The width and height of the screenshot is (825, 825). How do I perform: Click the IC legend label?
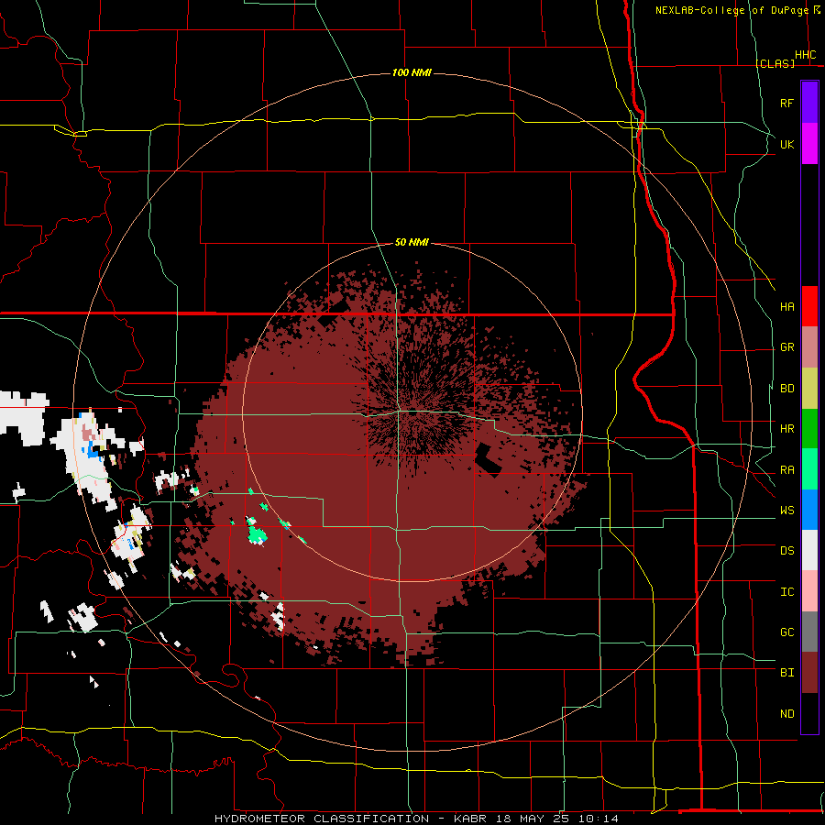point(786,592)
